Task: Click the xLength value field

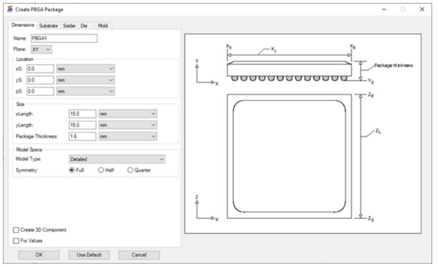Action: click(82, 114)
